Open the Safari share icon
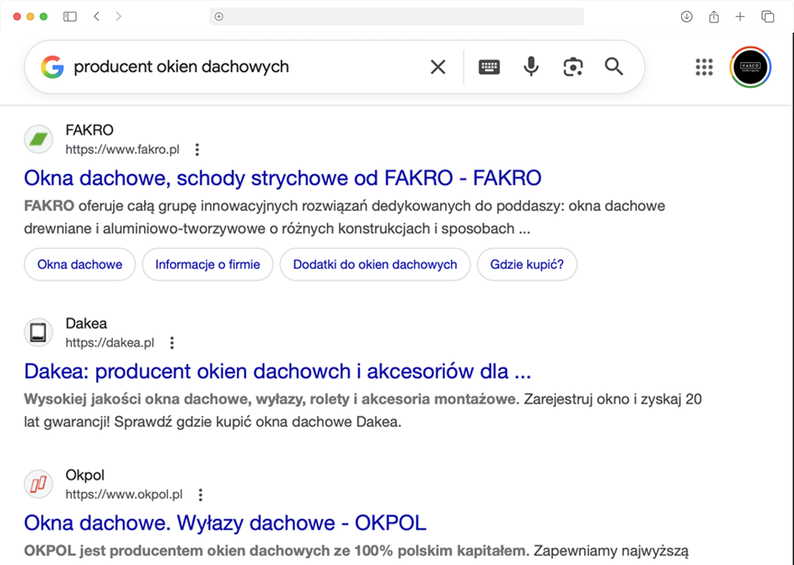This screenshot has width=794, height=565. pyautogui.click(x=714, y=17)
